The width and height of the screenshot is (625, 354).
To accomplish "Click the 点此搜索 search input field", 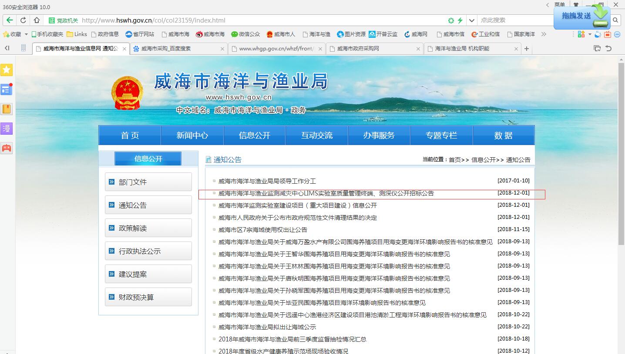I will (x=514, y=20).
